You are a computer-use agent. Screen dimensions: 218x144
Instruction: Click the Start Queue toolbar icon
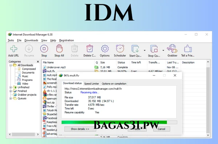(x=135, y=49)
